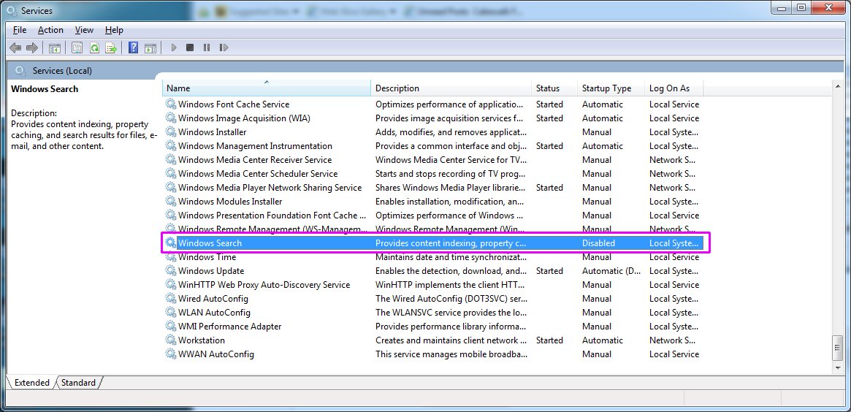Click gear icon beside Windows Update
This screenshot has height=412, width=851.
171,271
